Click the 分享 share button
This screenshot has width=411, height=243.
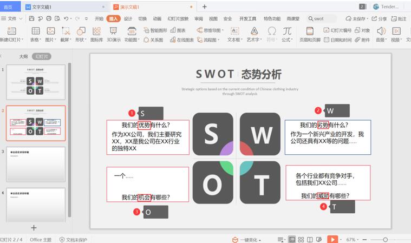380,18
